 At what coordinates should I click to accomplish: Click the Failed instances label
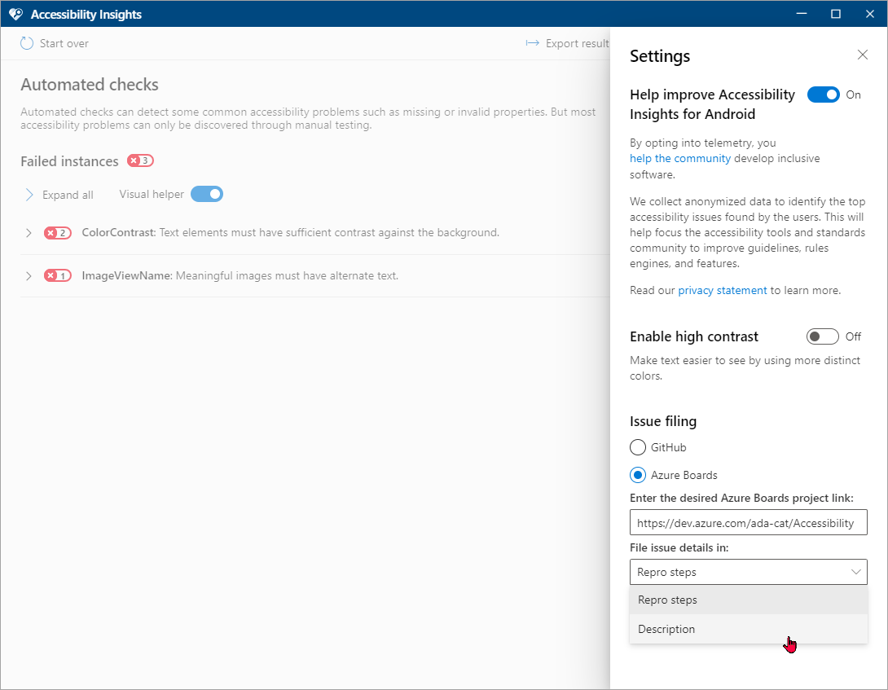tap(70, 161)
